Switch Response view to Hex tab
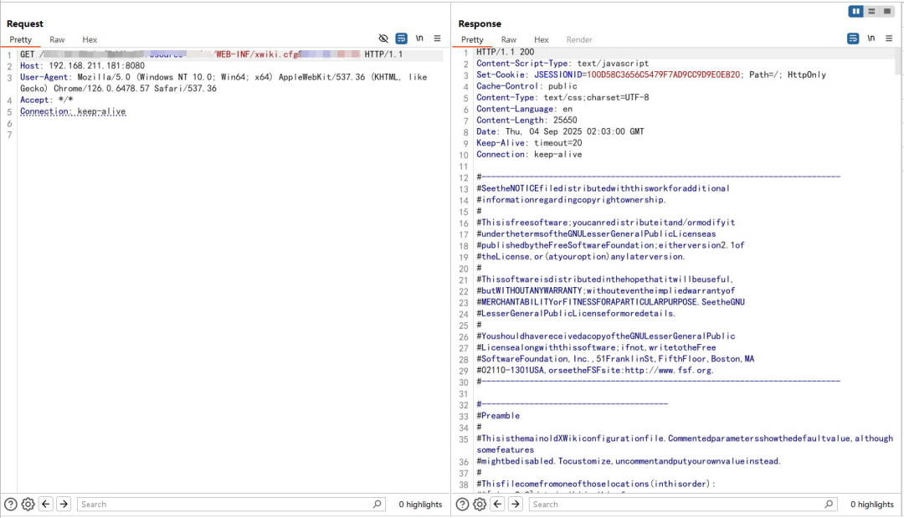The width and height of the screenshot is (904, 518). click(x=542, y=40)
